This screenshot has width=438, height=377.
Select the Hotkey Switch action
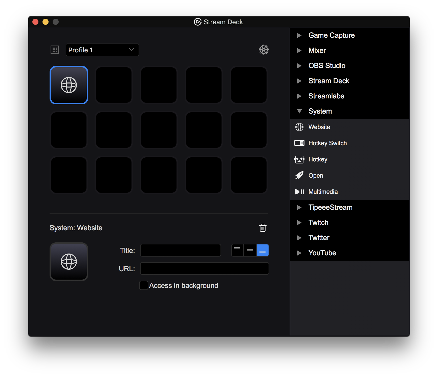pos(299,143)
